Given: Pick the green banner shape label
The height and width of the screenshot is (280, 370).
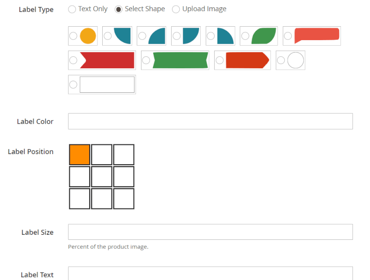Looking at the screenshot, I should tap(146, 60).
